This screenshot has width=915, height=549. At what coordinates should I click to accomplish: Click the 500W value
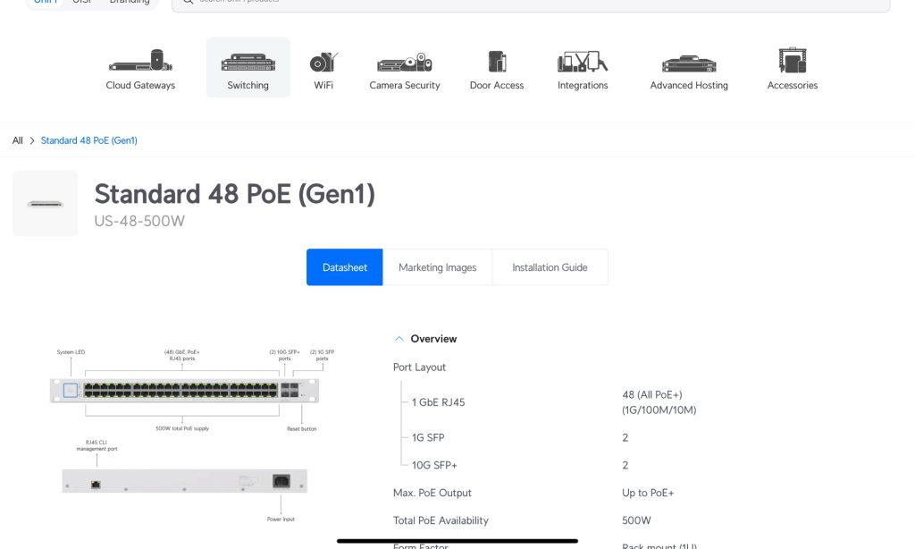click(636, 519)
